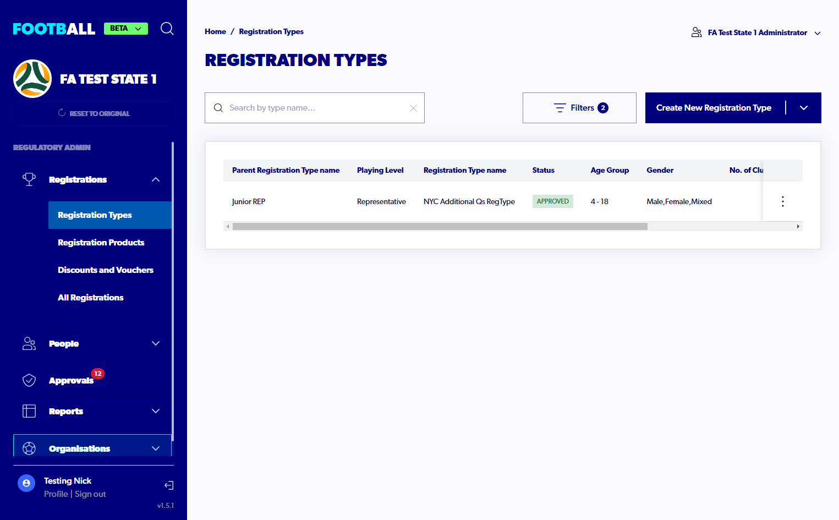Clear search with the X icon
The height and width of the screenshot is (520, 839).
(413, 108)
